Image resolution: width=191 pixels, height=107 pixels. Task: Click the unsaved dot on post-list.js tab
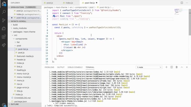coord(97,3)
